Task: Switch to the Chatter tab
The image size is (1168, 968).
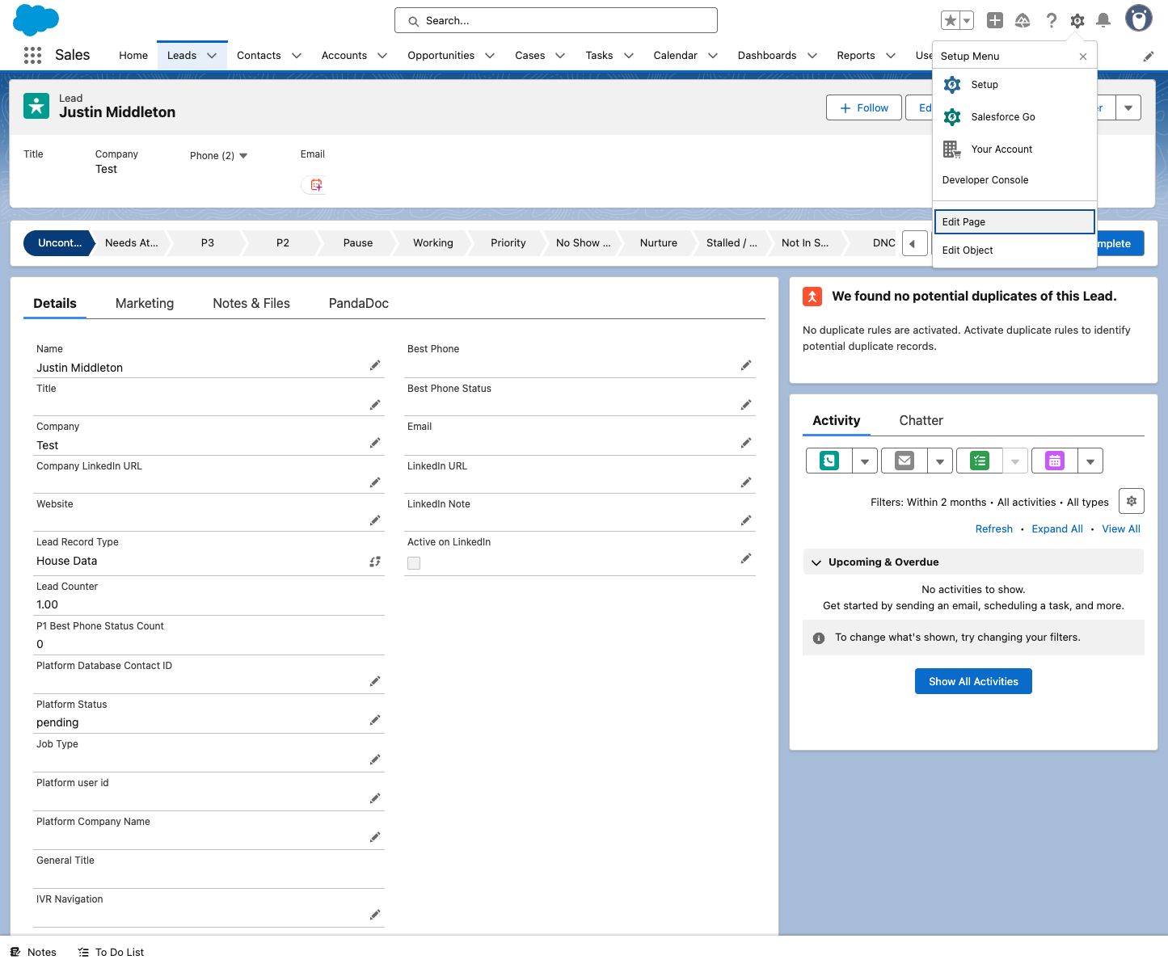Action: click(921, 420)
